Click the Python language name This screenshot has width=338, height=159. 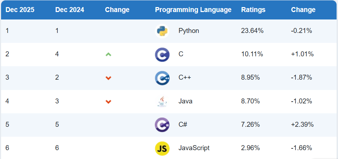188,31
